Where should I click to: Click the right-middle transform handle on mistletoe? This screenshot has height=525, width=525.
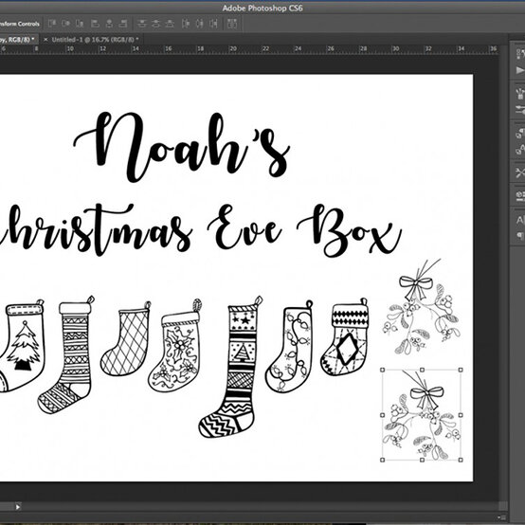coord(461,415)
